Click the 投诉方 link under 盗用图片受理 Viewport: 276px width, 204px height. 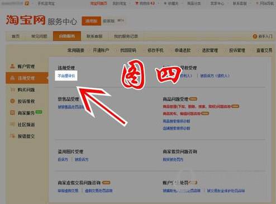click(63, 159)
